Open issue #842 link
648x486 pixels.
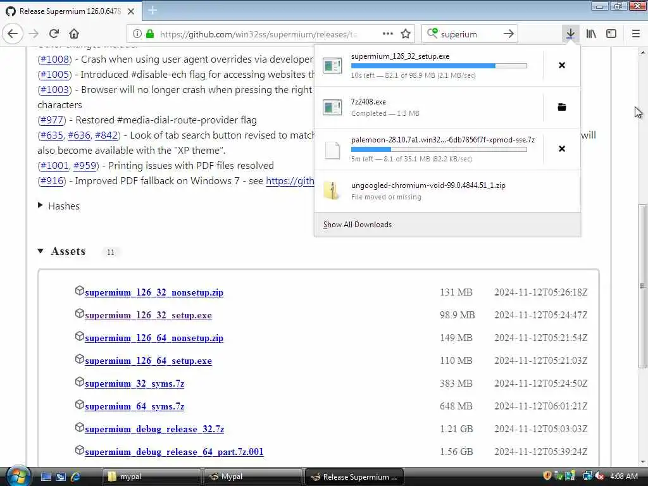[x=106, y=135]
